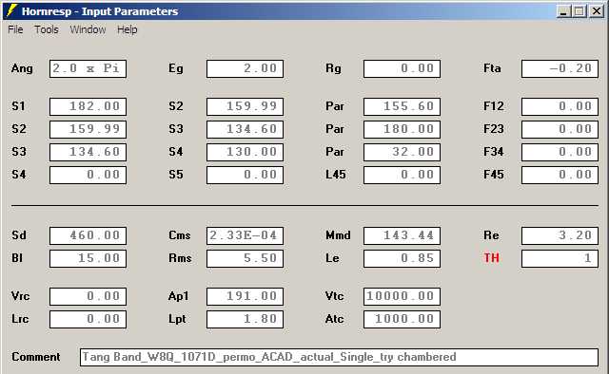This screenshot has width=609, height=374.
Task: Open the Tools menu
Action: pyautogui.click(x=47, y=29)
